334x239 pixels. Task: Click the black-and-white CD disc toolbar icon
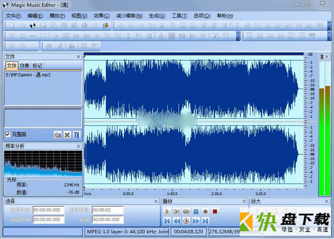point(32,26)
